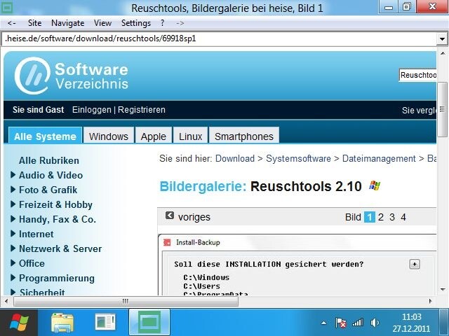449x336 pixels.
Task: Click the forward arrow '->' in menu bar
Action: pos(180,23)
